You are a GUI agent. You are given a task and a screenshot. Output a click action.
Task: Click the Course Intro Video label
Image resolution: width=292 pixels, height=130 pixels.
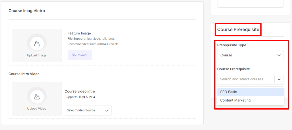[x=24, y=74]
